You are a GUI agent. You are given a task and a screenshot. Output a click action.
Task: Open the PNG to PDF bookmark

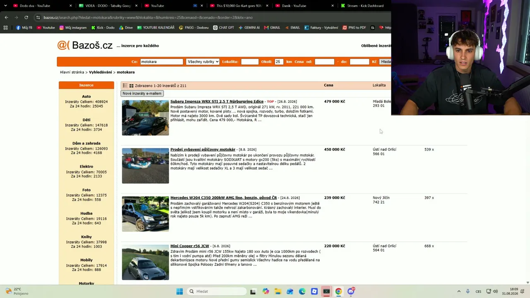[x=354, y=28]
